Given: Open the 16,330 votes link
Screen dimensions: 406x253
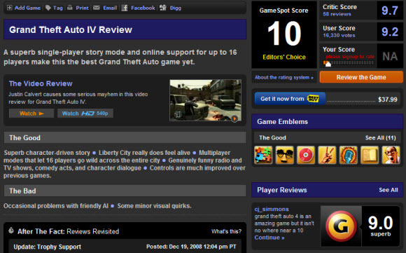Looking at the screenshot, I should pyautogui.click(x=339, y=35).
